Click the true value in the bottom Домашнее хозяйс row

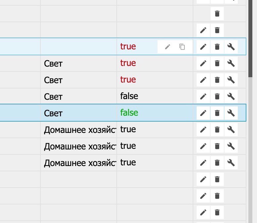128,162
